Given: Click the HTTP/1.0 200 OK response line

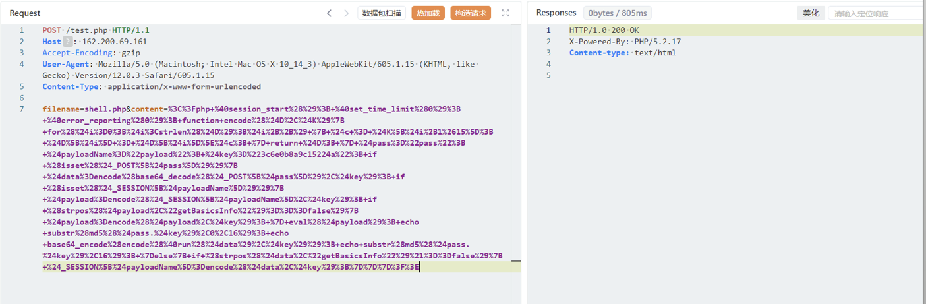Looking at the screenshot, I should (604, 30).
